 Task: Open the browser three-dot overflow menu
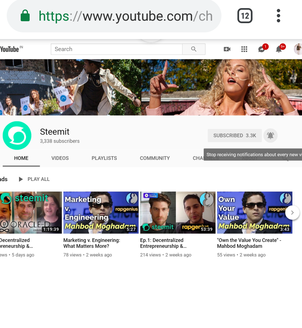278,16
